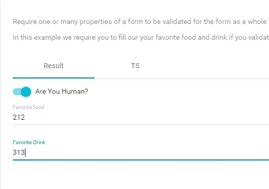Screen dimensions: 269x189
Task: Click the teal underline of Favorite Drink field
Action: coord(141,160)
